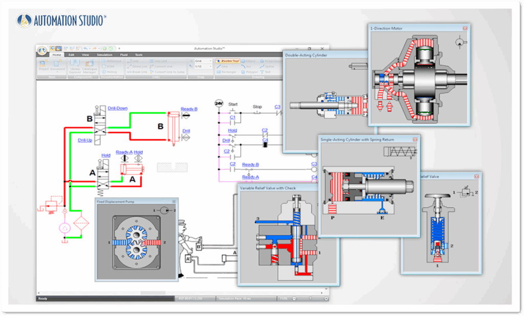Image resolution: width=524 pixels, height=316 pixels.
Task: Toggle the Stop push-button contact
Action: 257,111
